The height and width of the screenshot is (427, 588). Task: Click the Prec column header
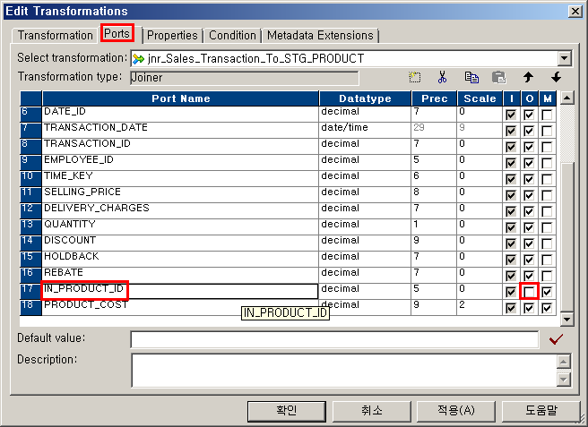pyautogui.click(x=434, y=98)
